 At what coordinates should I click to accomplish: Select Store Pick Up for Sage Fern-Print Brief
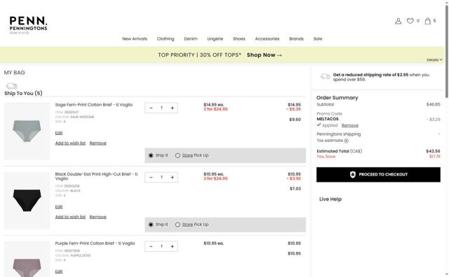pos(177,155)
